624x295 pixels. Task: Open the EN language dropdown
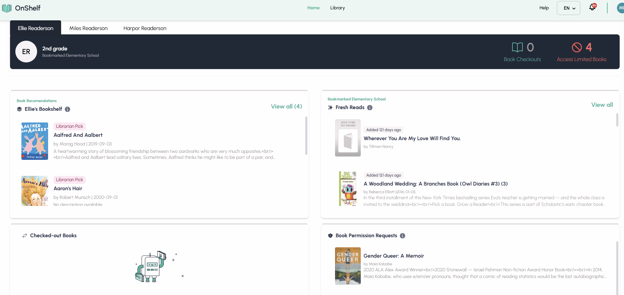[x=569, y=8]
